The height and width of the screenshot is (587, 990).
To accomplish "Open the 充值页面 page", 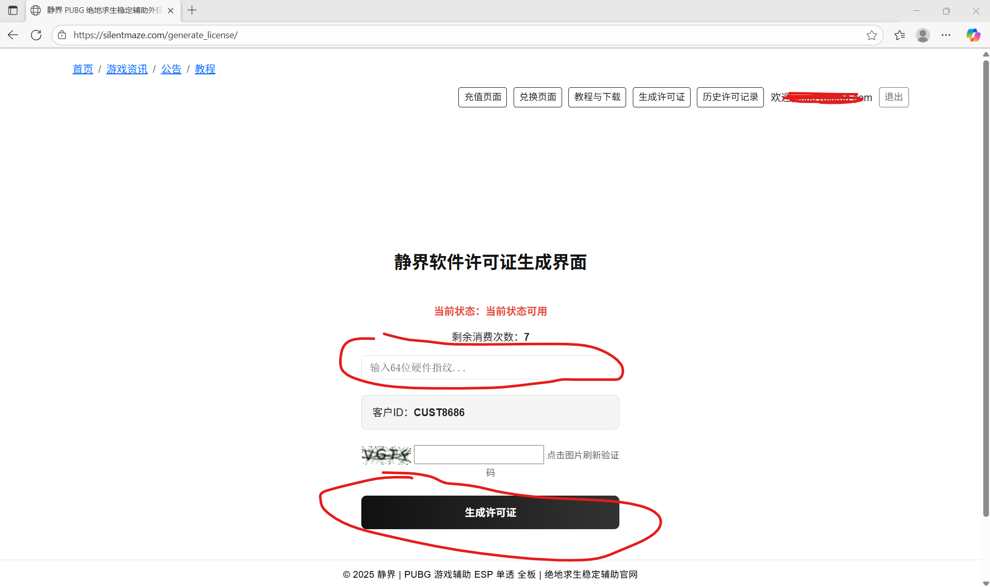I will pyautogui.click(x=482, y=97).
